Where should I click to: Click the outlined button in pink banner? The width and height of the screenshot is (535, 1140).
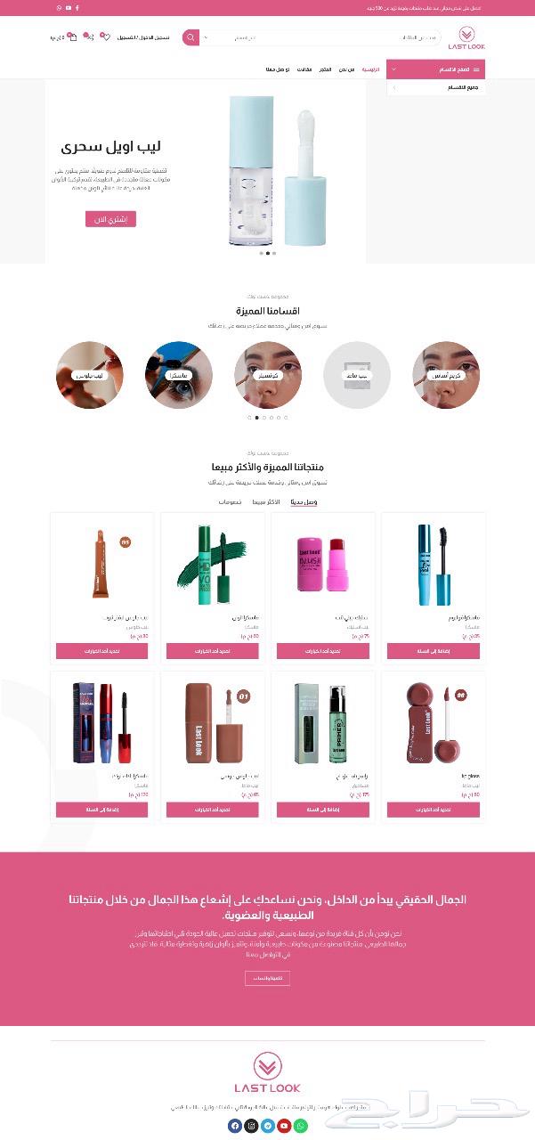point(267,978)
